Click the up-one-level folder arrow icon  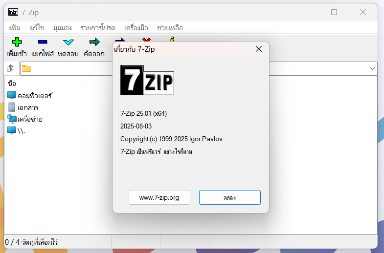pyautogui.click(x=10, y=69)
